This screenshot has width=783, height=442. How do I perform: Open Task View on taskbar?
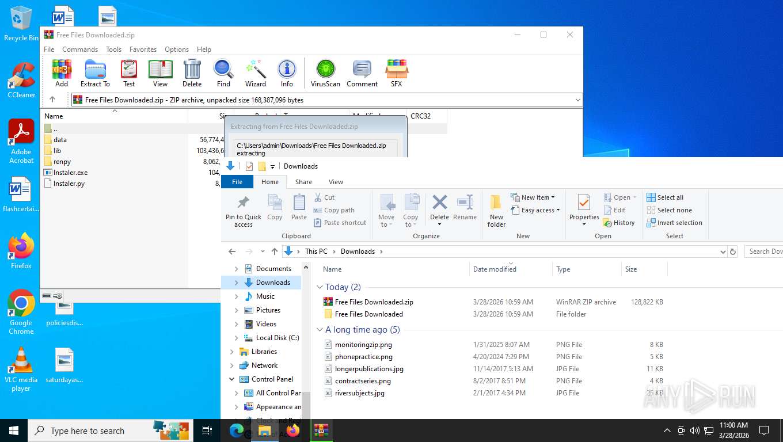coord(207,430)
